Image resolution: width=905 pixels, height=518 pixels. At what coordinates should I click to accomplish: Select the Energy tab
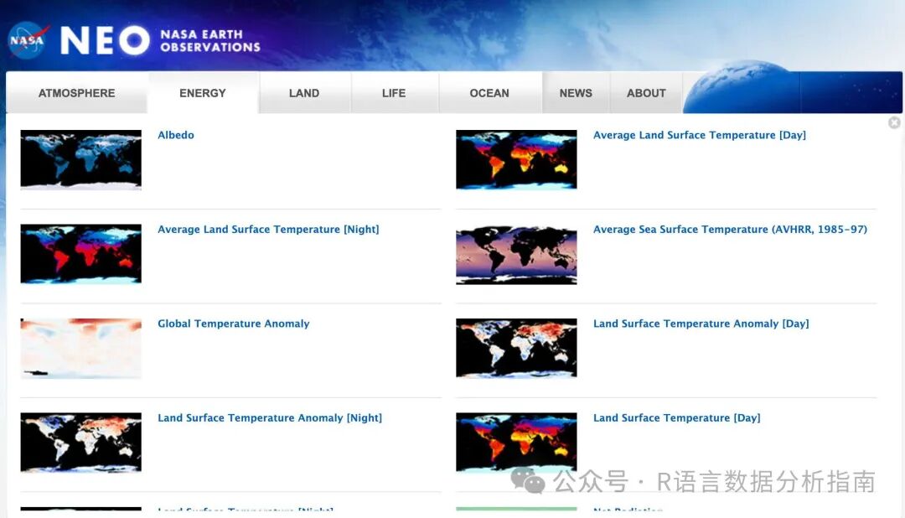(x=203, y=93)
